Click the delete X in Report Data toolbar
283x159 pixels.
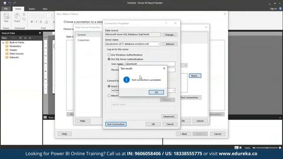point(20,38)
